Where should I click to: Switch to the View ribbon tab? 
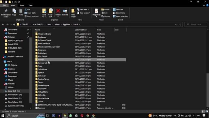[30, 5]
